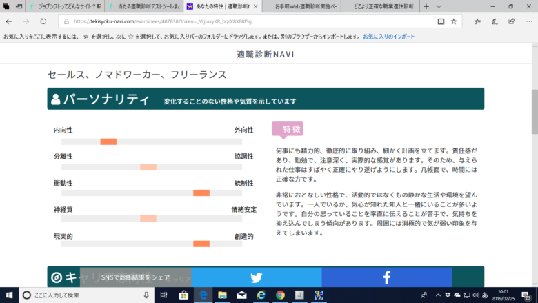
Task: Click the 分離性 協調性 scale marker
Action: [148, 167]
